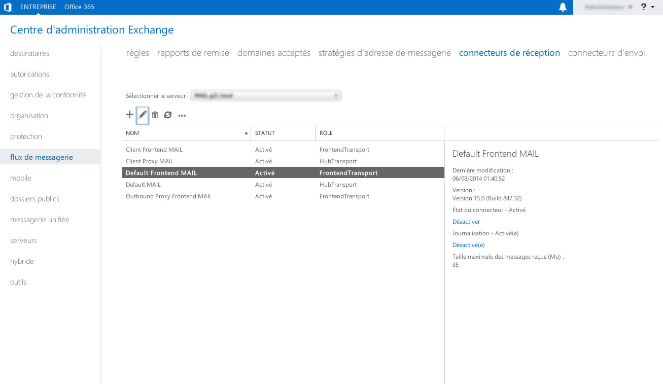This screenshot has height=384, width=663.
Task: Open the more options ellipsis icon
Action: pyautogui.click(x=182, y=116)
